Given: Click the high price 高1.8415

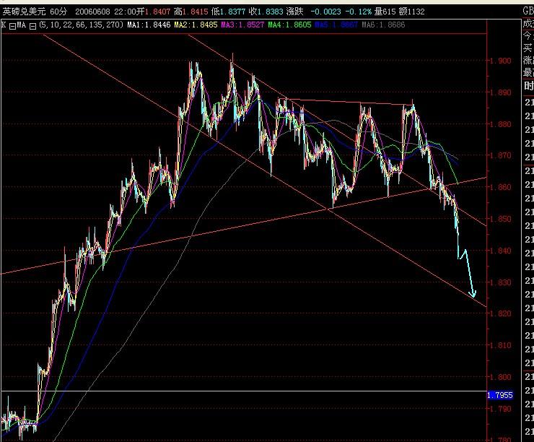Looking at the screenshot, I should [x=191, y=12].
